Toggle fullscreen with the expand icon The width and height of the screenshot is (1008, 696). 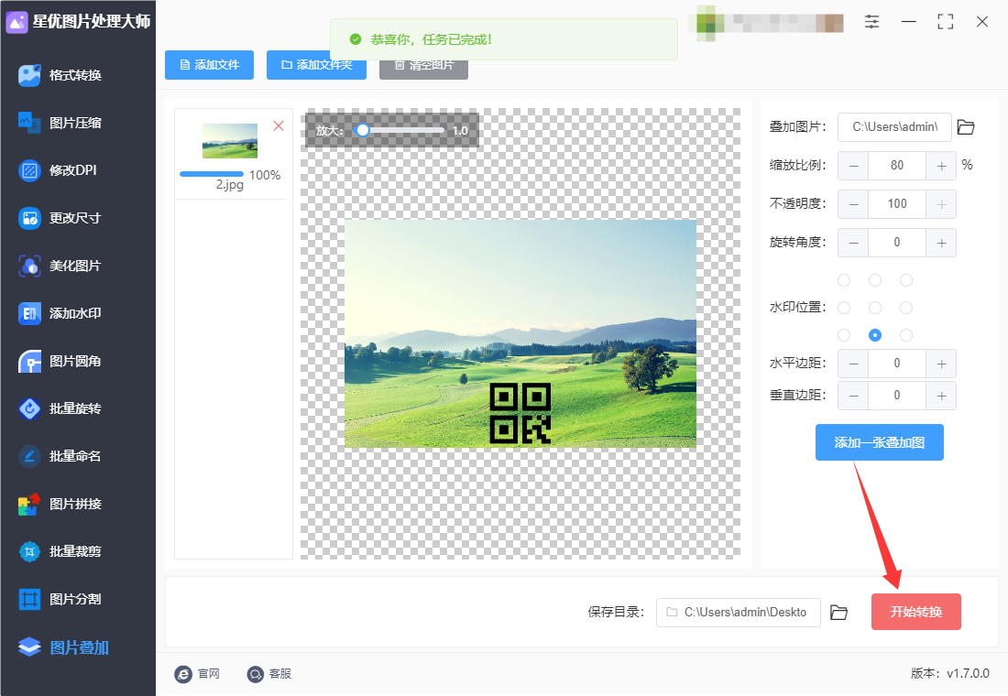point(945,22)
